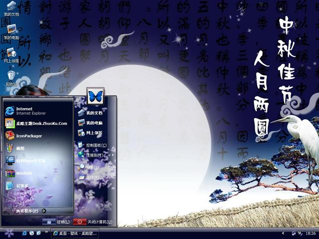Select the 我的电脑 desktop icon

tap(11, 32)
